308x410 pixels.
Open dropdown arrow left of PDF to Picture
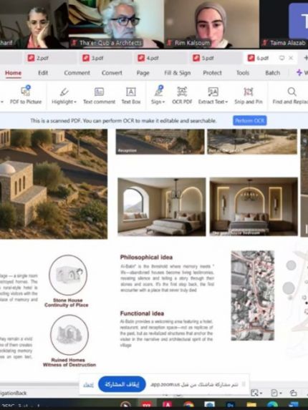(x=2, y=102)
